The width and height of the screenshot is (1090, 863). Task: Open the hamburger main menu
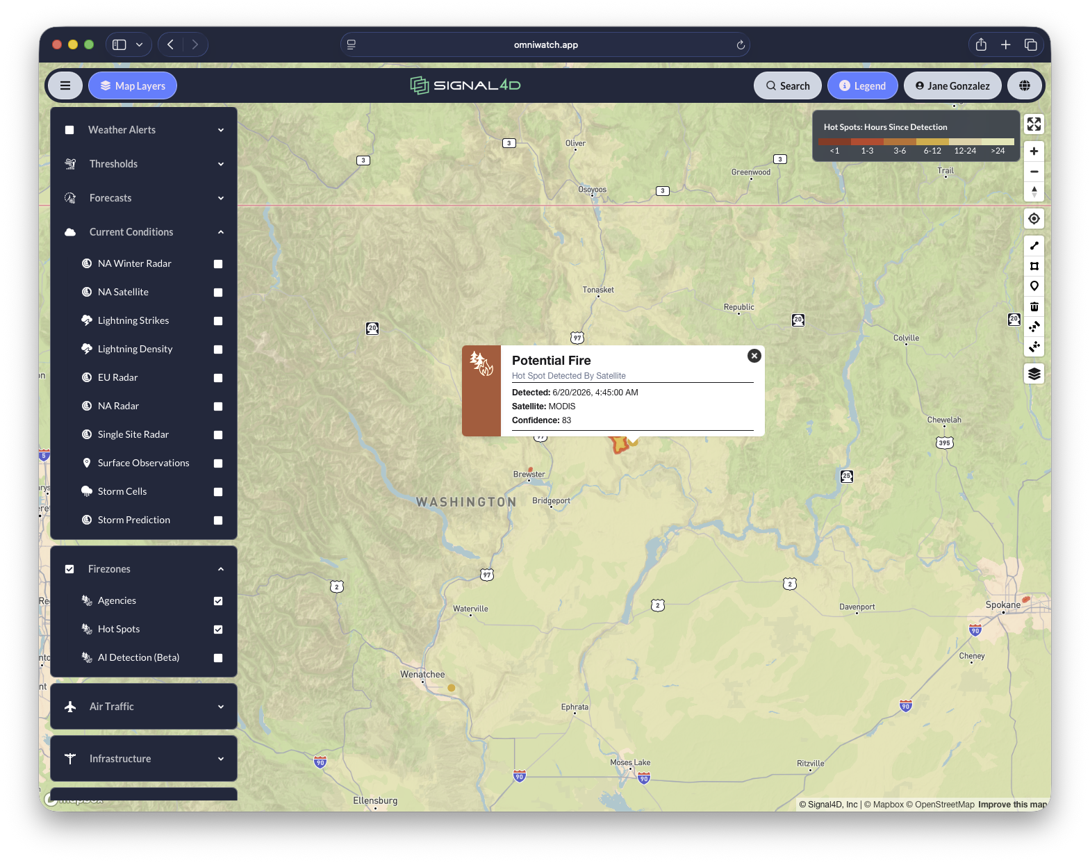(65, 85)
